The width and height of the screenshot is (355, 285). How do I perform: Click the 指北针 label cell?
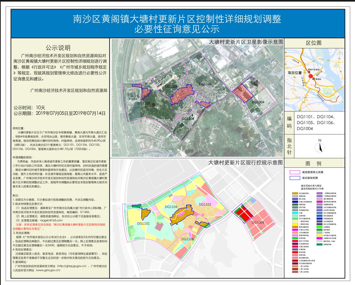click(x=289, y=146)
